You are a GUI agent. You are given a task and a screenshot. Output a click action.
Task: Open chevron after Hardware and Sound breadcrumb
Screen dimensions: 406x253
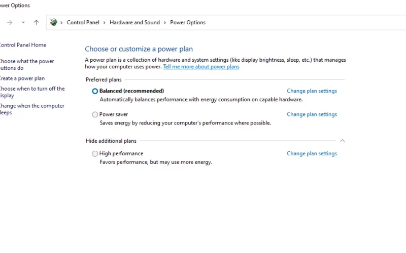[164, 23]
